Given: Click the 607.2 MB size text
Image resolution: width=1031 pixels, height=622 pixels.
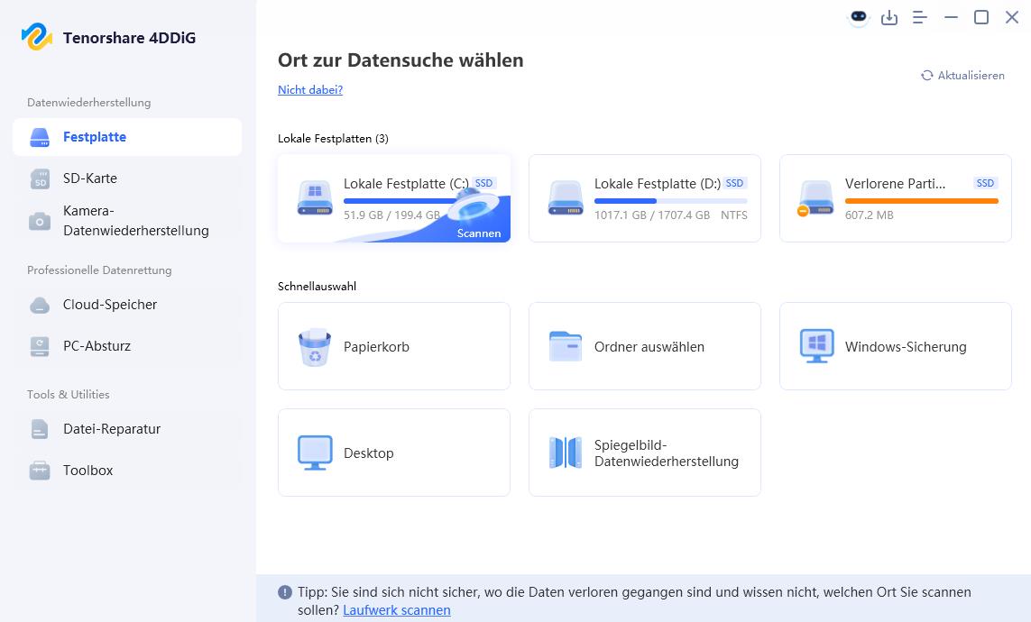Looking at the screenshot, I should pos(870,215).
